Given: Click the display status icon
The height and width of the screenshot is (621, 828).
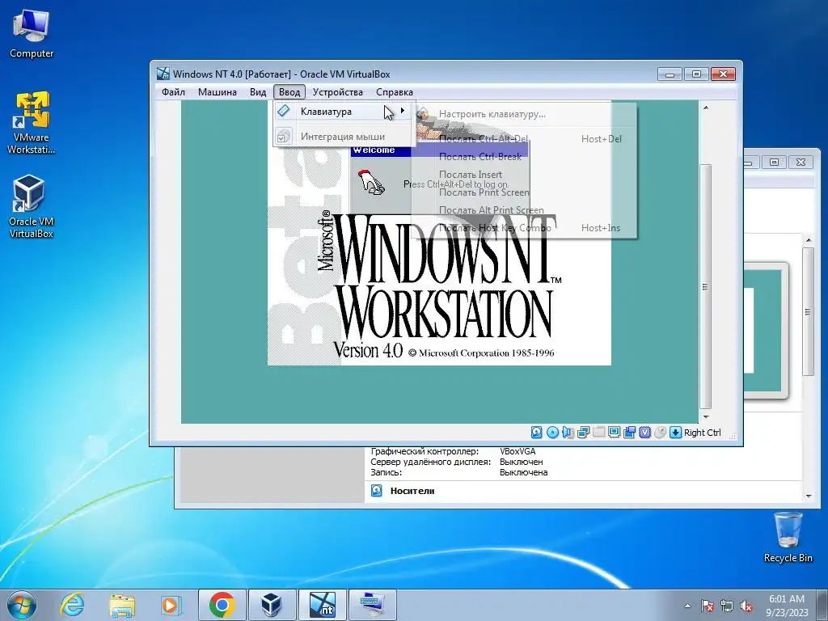Looking at the screenshot, I should (614, 433).
